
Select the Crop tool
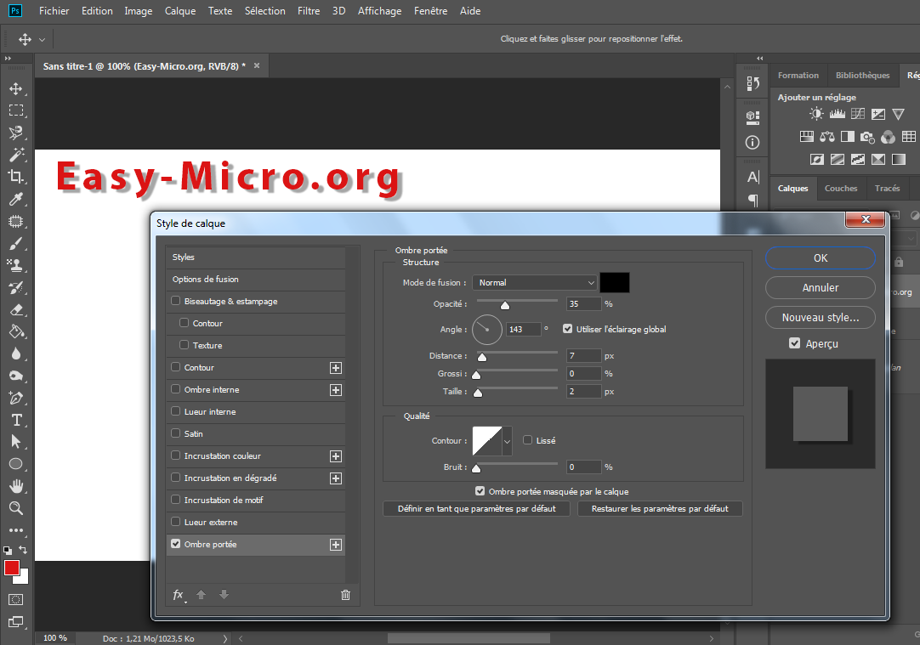(x=16, y=177)
